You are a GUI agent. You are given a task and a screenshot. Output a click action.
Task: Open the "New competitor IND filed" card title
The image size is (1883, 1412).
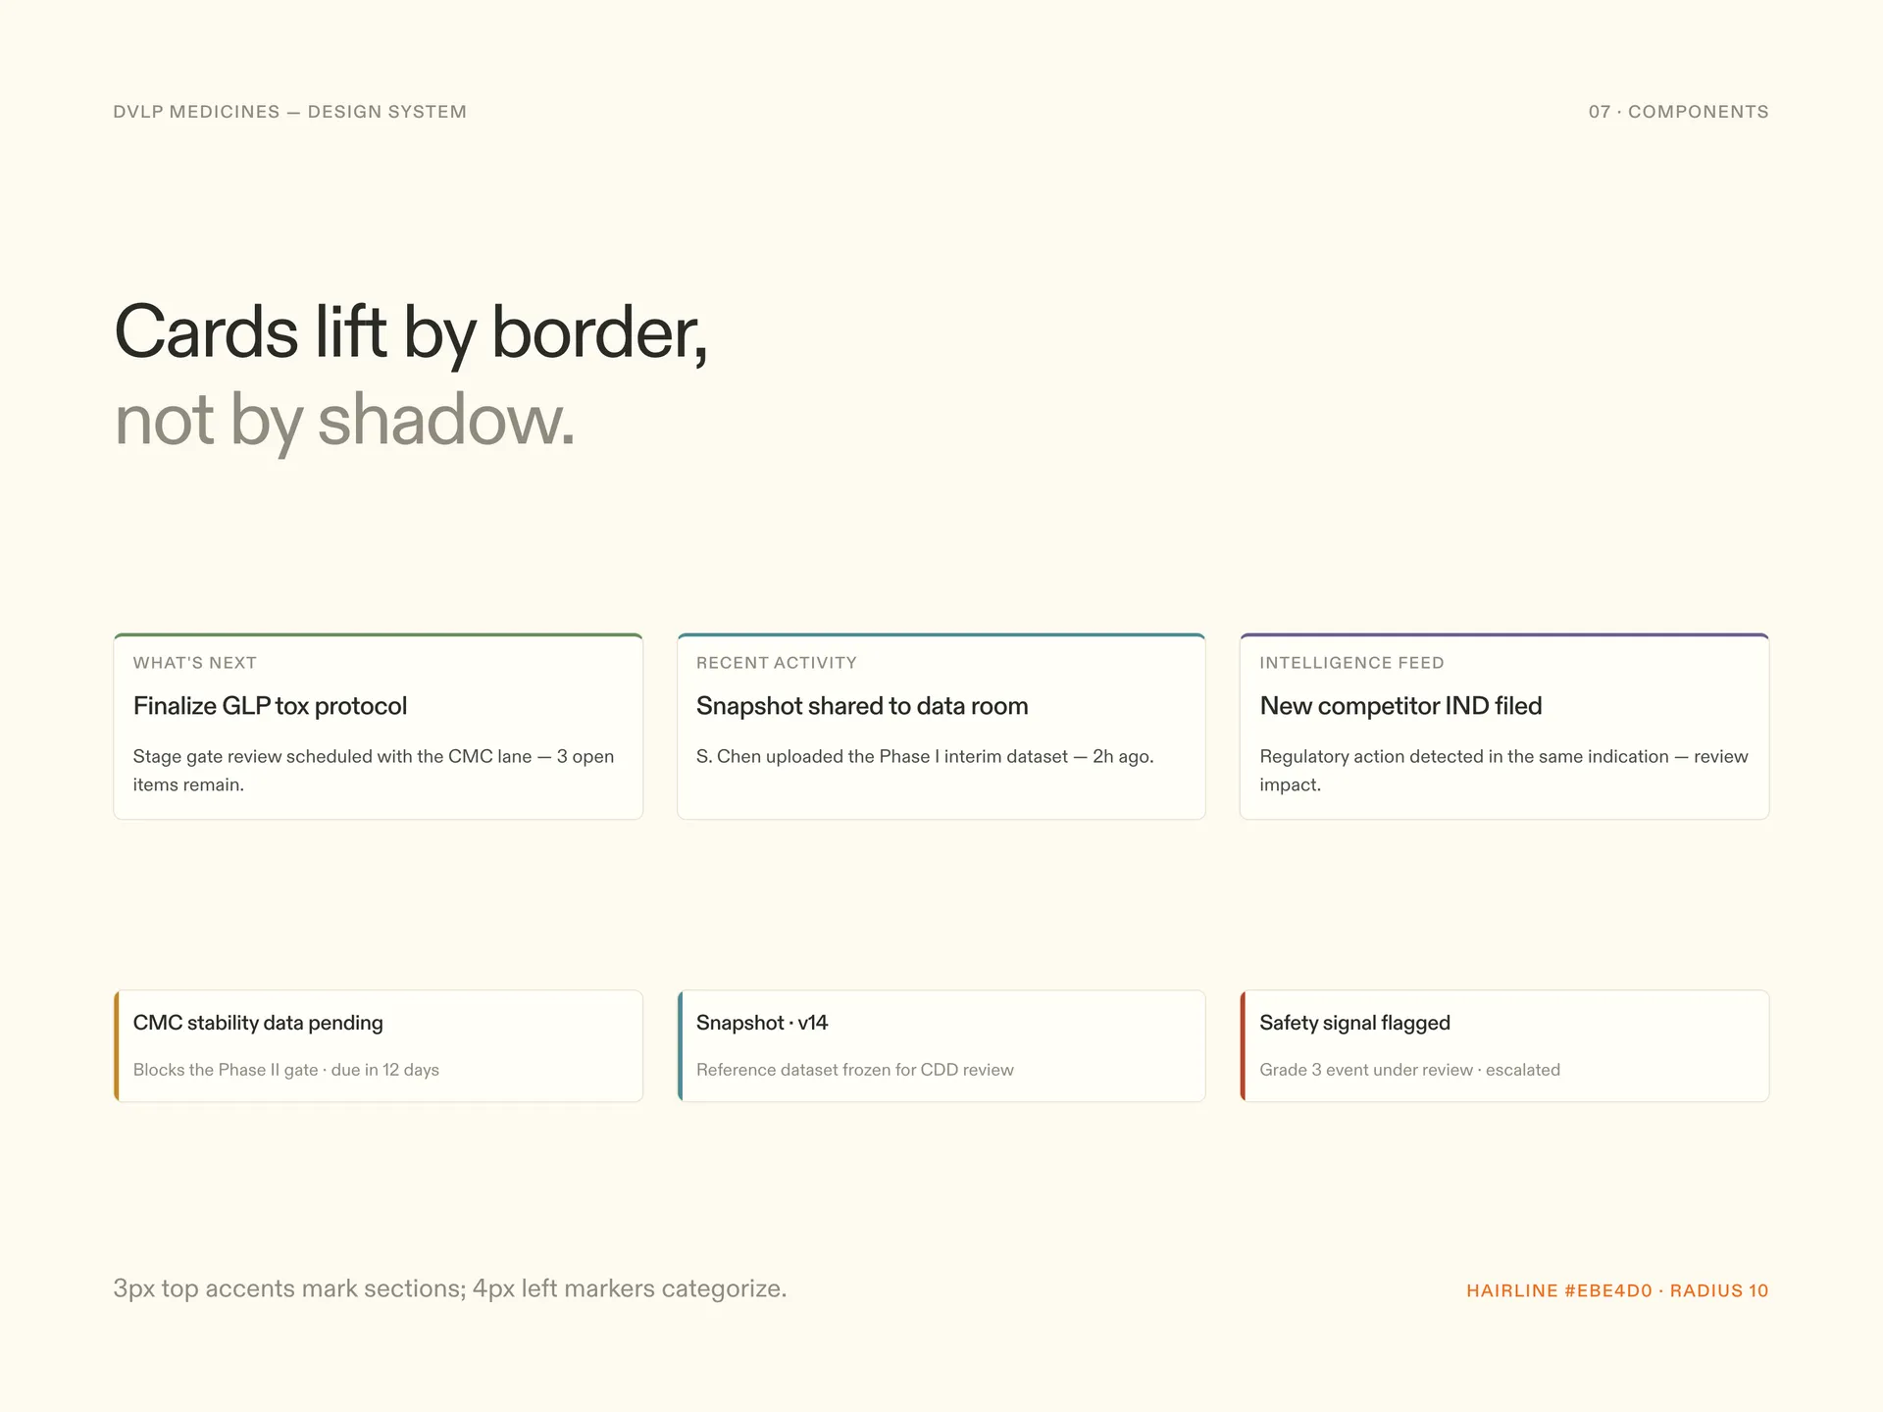click(1400, 706)
